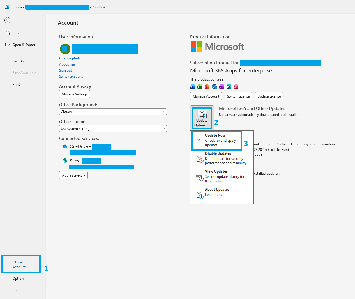Viewport: 355px width, 299px height.
Task: Select View Updates in the update menu
Action: point(222,176)
